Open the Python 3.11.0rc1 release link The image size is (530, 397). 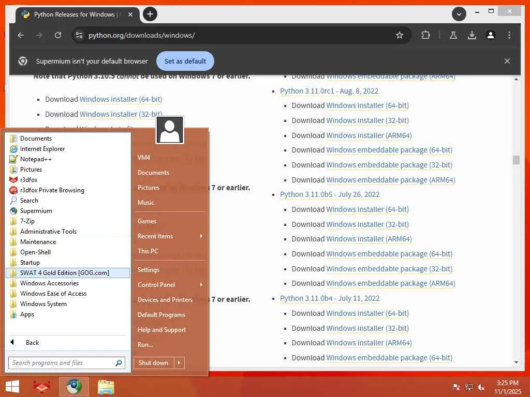pos(329,91)
